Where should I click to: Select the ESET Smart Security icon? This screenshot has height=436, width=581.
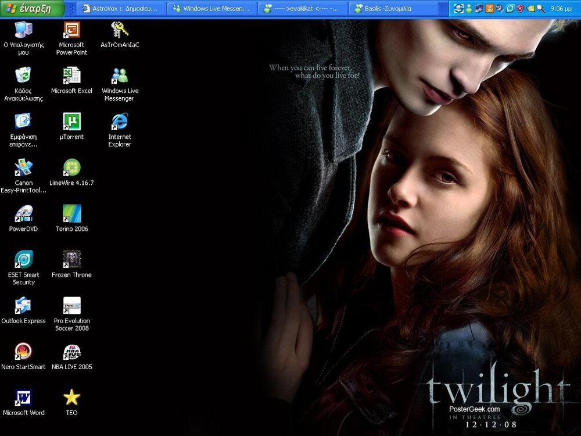point(23,259)
